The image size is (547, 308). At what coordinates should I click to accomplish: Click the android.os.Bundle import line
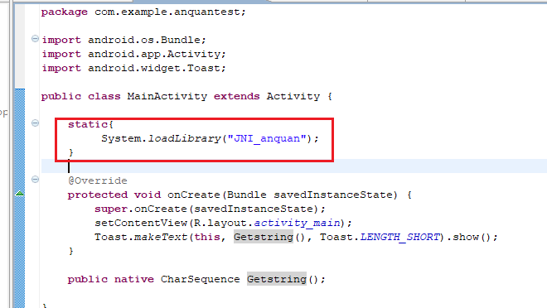click(123, 40)
